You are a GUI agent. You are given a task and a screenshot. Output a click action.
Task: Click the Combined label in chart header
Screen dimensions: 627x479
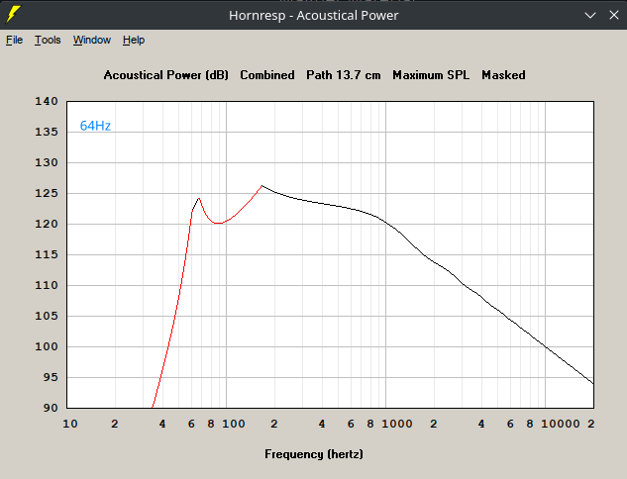tap(267, 75)
